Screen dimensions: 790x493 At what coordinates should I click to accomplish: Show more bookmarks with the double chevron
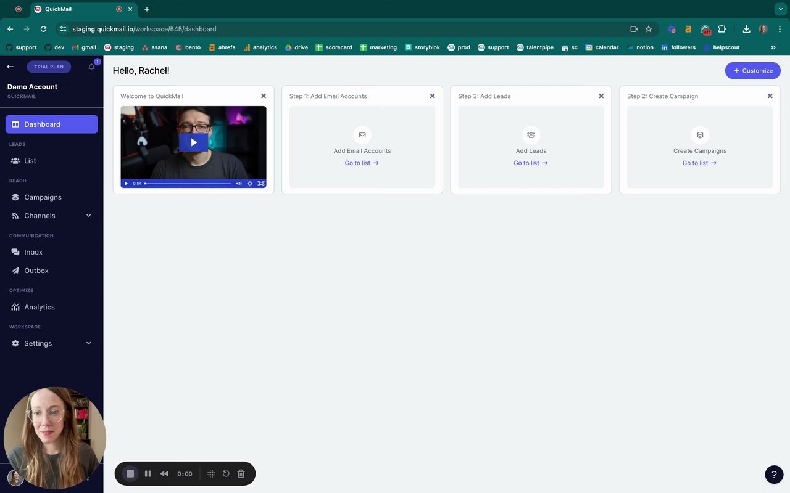point(773,47)
